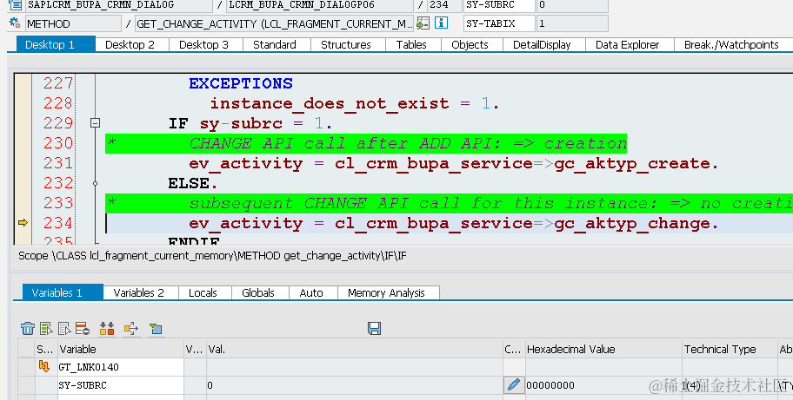Viewport: 793px width, 400px height.
Task: Click the SY-SUBRC value cell showing 0
Action: [x=355, y=385]
